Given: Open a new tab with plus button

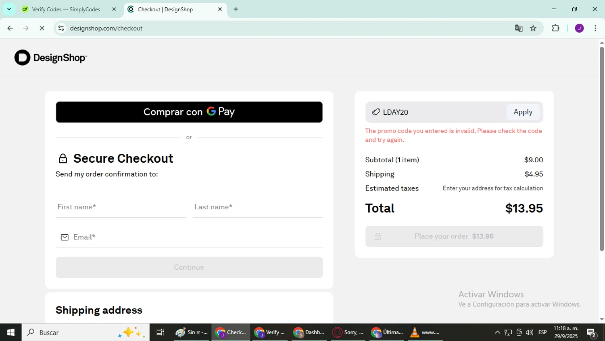Looking at the screenshot, I should tap(236, 9).
